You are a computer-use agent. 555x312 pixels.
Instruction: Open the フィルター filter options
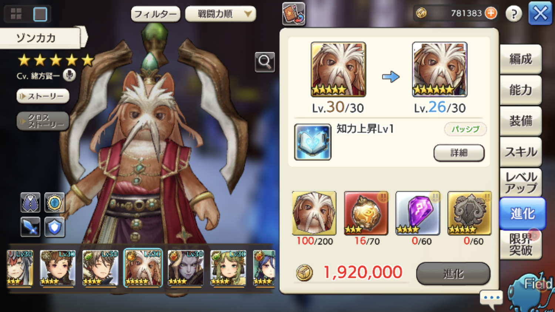[155, 14]
